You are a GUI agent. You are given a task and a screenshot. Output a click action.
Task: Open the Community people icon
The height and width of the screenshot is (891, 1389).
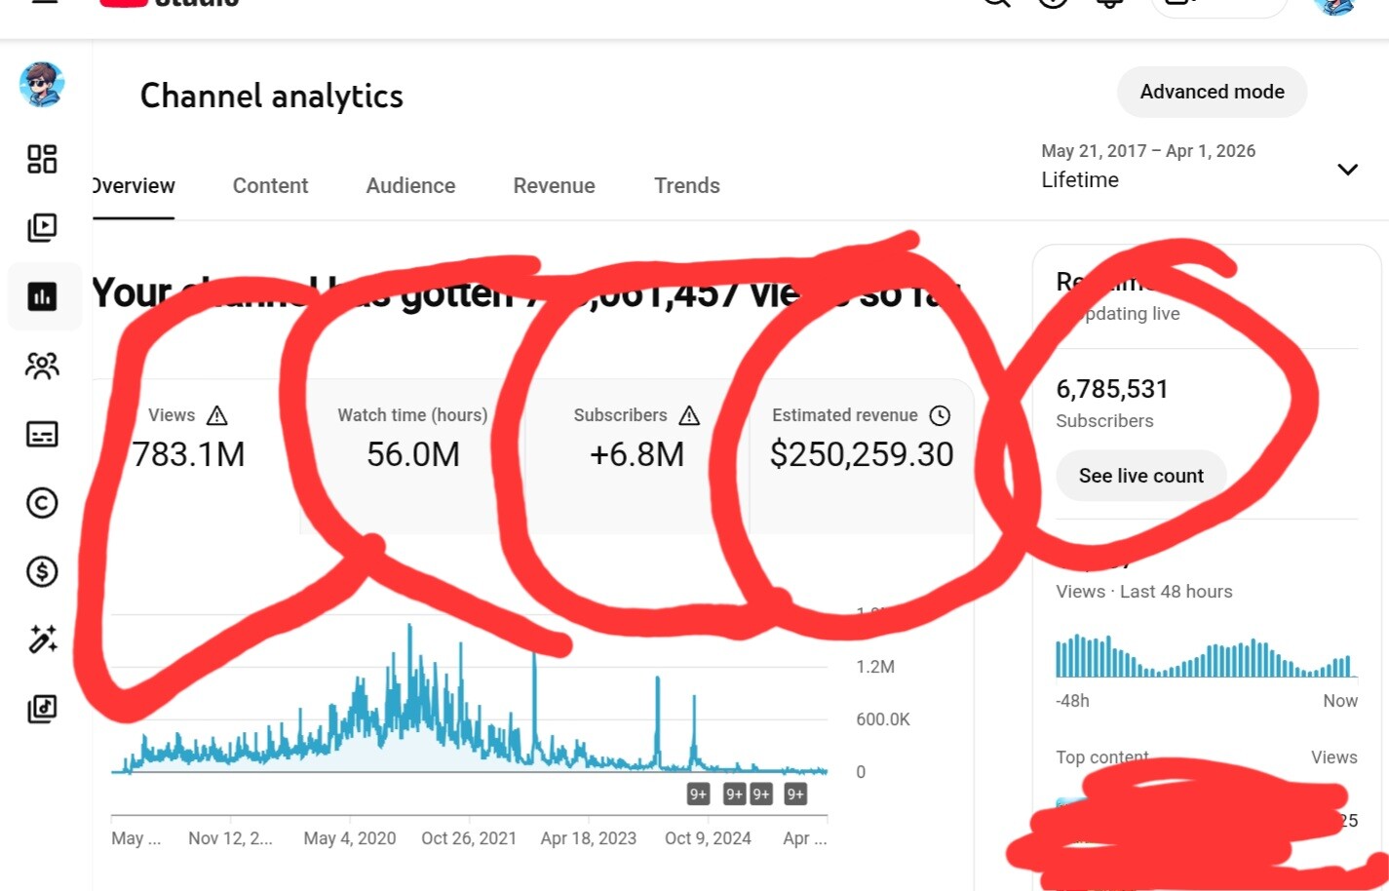[x=42, y=366]
